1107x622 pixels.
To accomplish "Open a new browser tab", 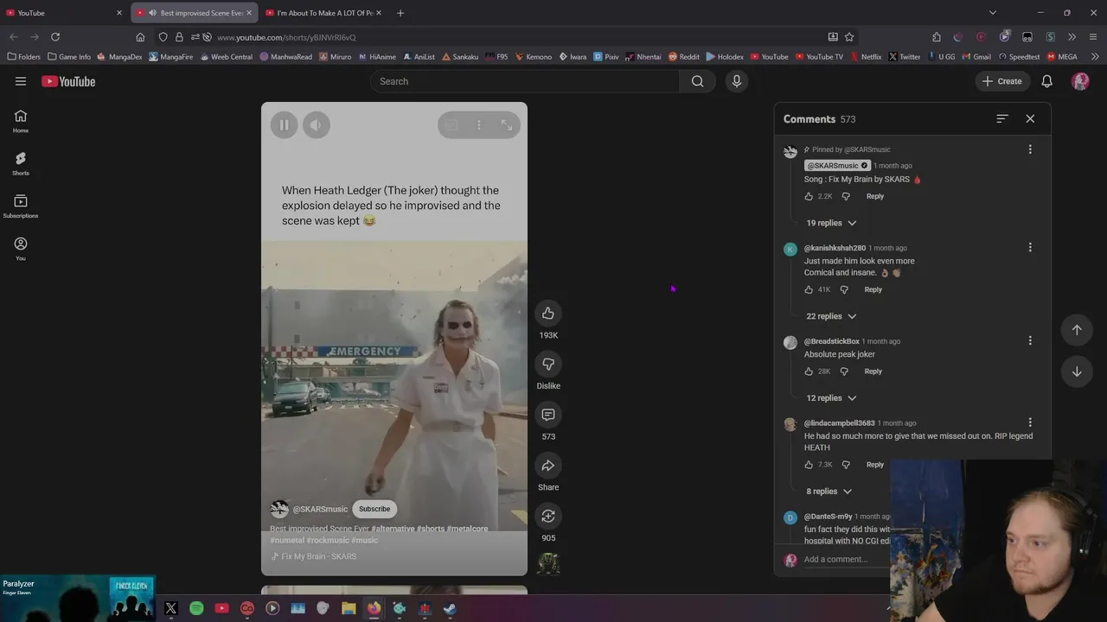I will click(x=400, y=13).
